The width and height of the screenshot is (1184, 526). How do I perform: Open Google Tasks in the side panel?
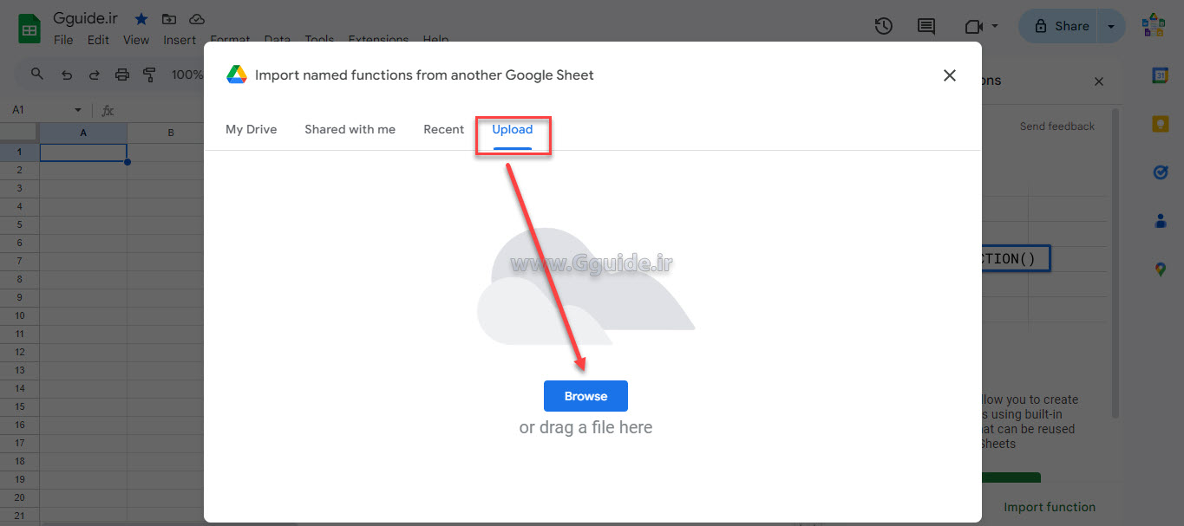1161,172
